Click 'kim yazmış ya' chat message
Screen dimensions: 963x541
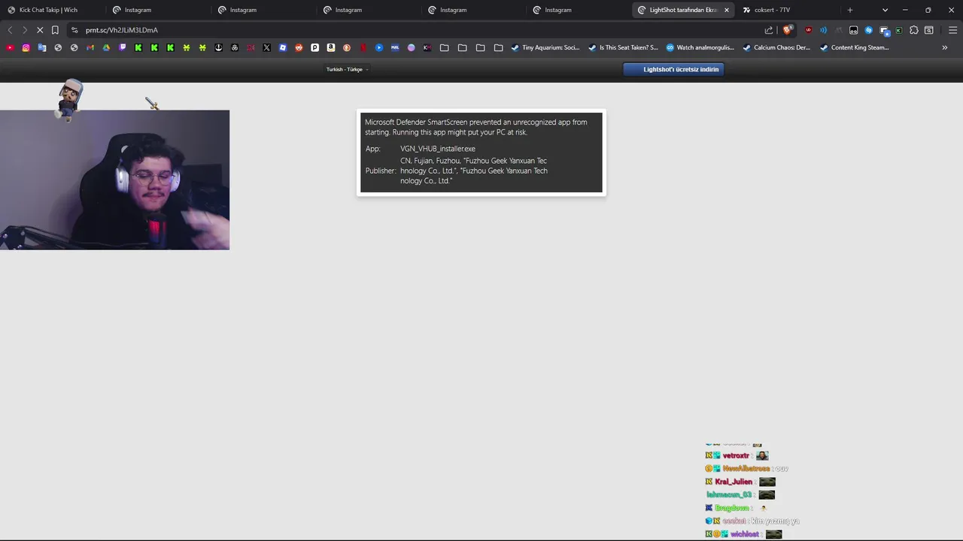click(775, 521)
